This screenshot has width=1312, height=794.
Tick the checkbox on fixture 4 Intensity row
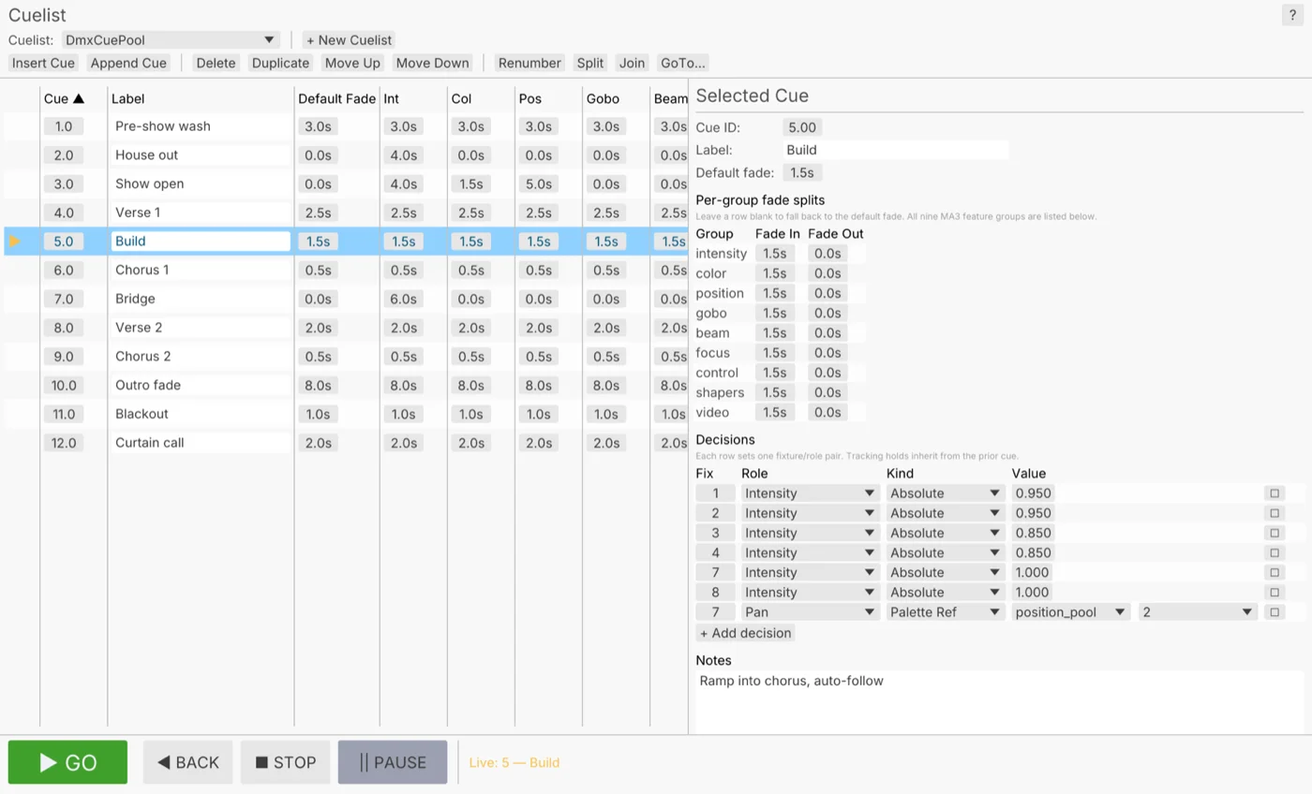click(1275, 552)
